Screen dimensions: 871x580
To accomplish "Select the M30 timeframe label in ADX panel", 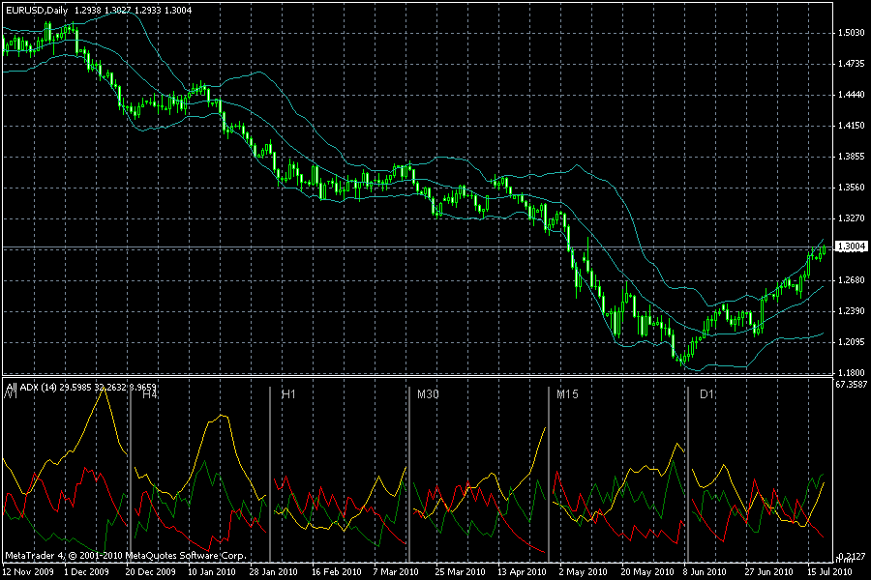I will click(x=428, y=394).
